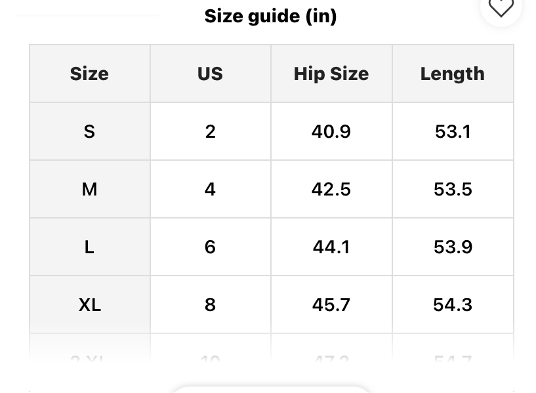Click US size 6 cell
536x393 pixels.
point(210,247)
